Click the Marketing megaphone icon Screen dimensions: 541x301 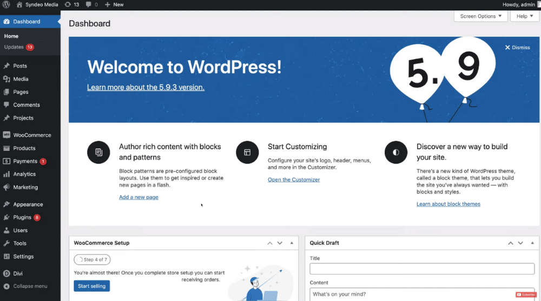6,187
